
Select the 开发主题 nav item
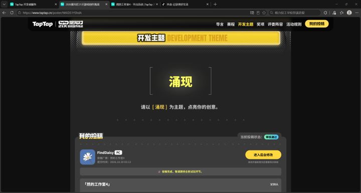coord(246,24)
